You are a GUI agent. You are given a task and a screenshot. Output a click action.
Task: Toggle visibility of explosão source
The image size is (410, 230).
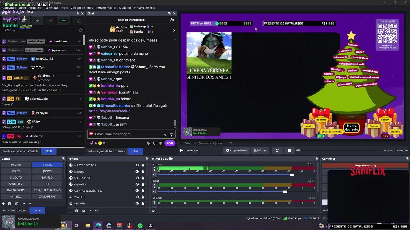point(137,184)
